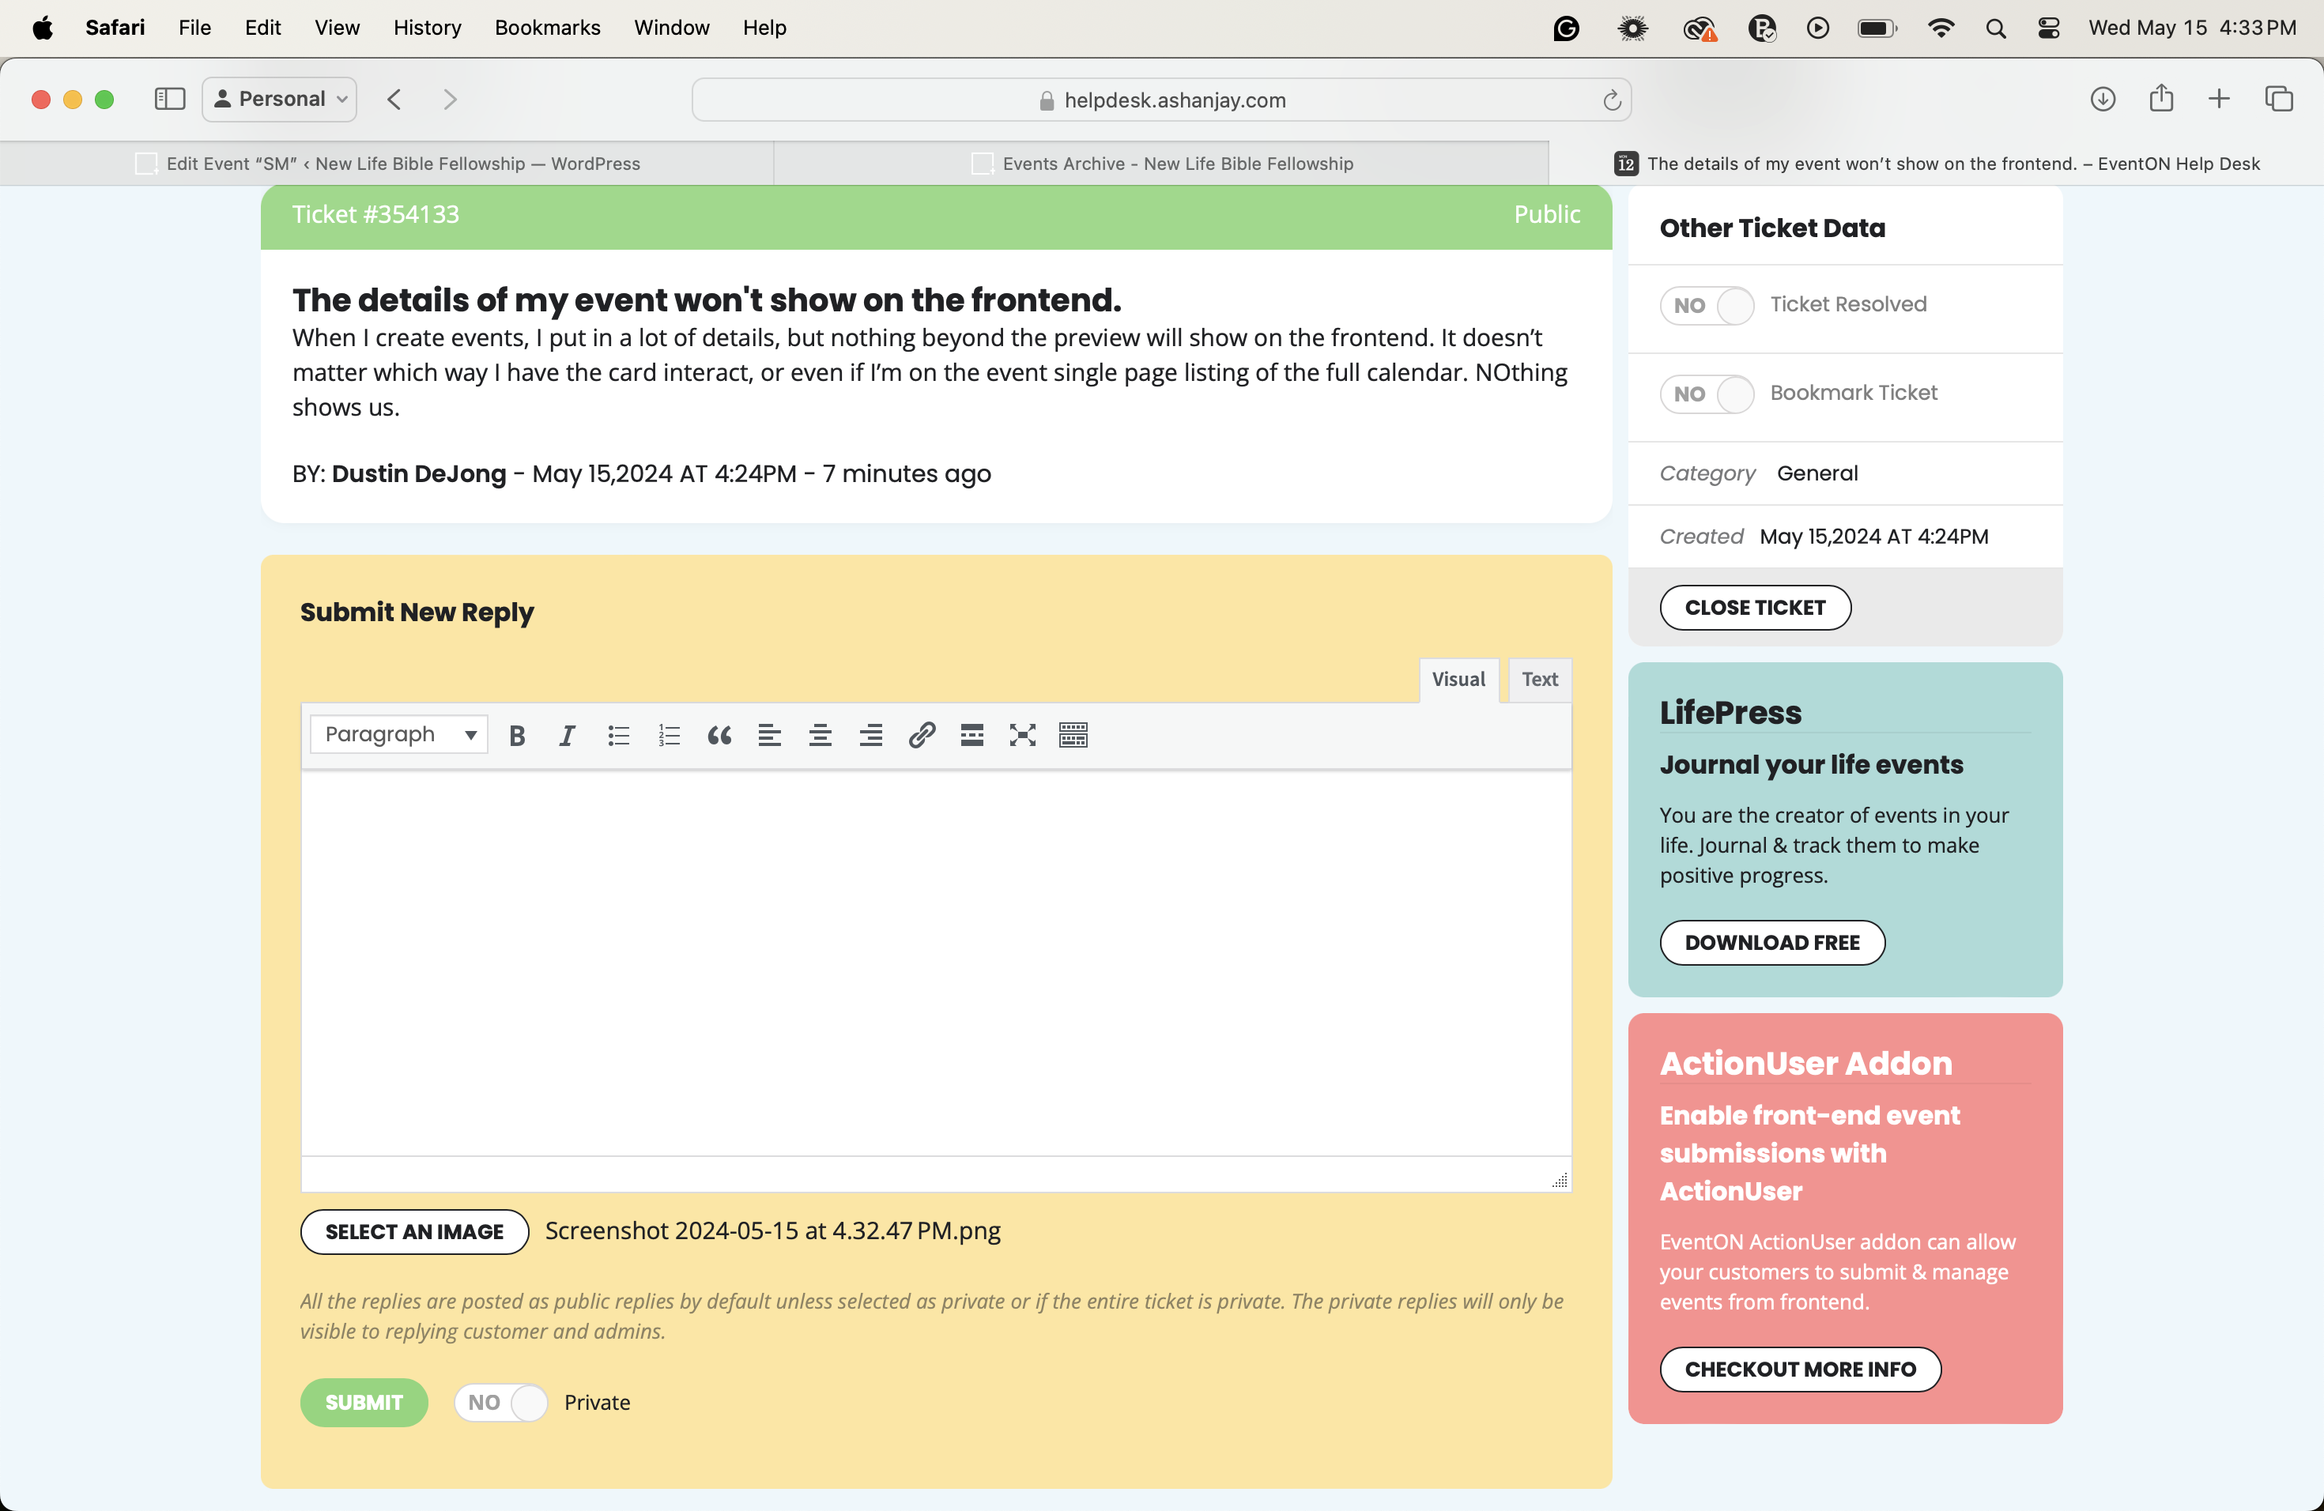This screenshot has width=2324, height=1511.
Task: Insert a blockquote in reply editor
Action: coord(719,735)
